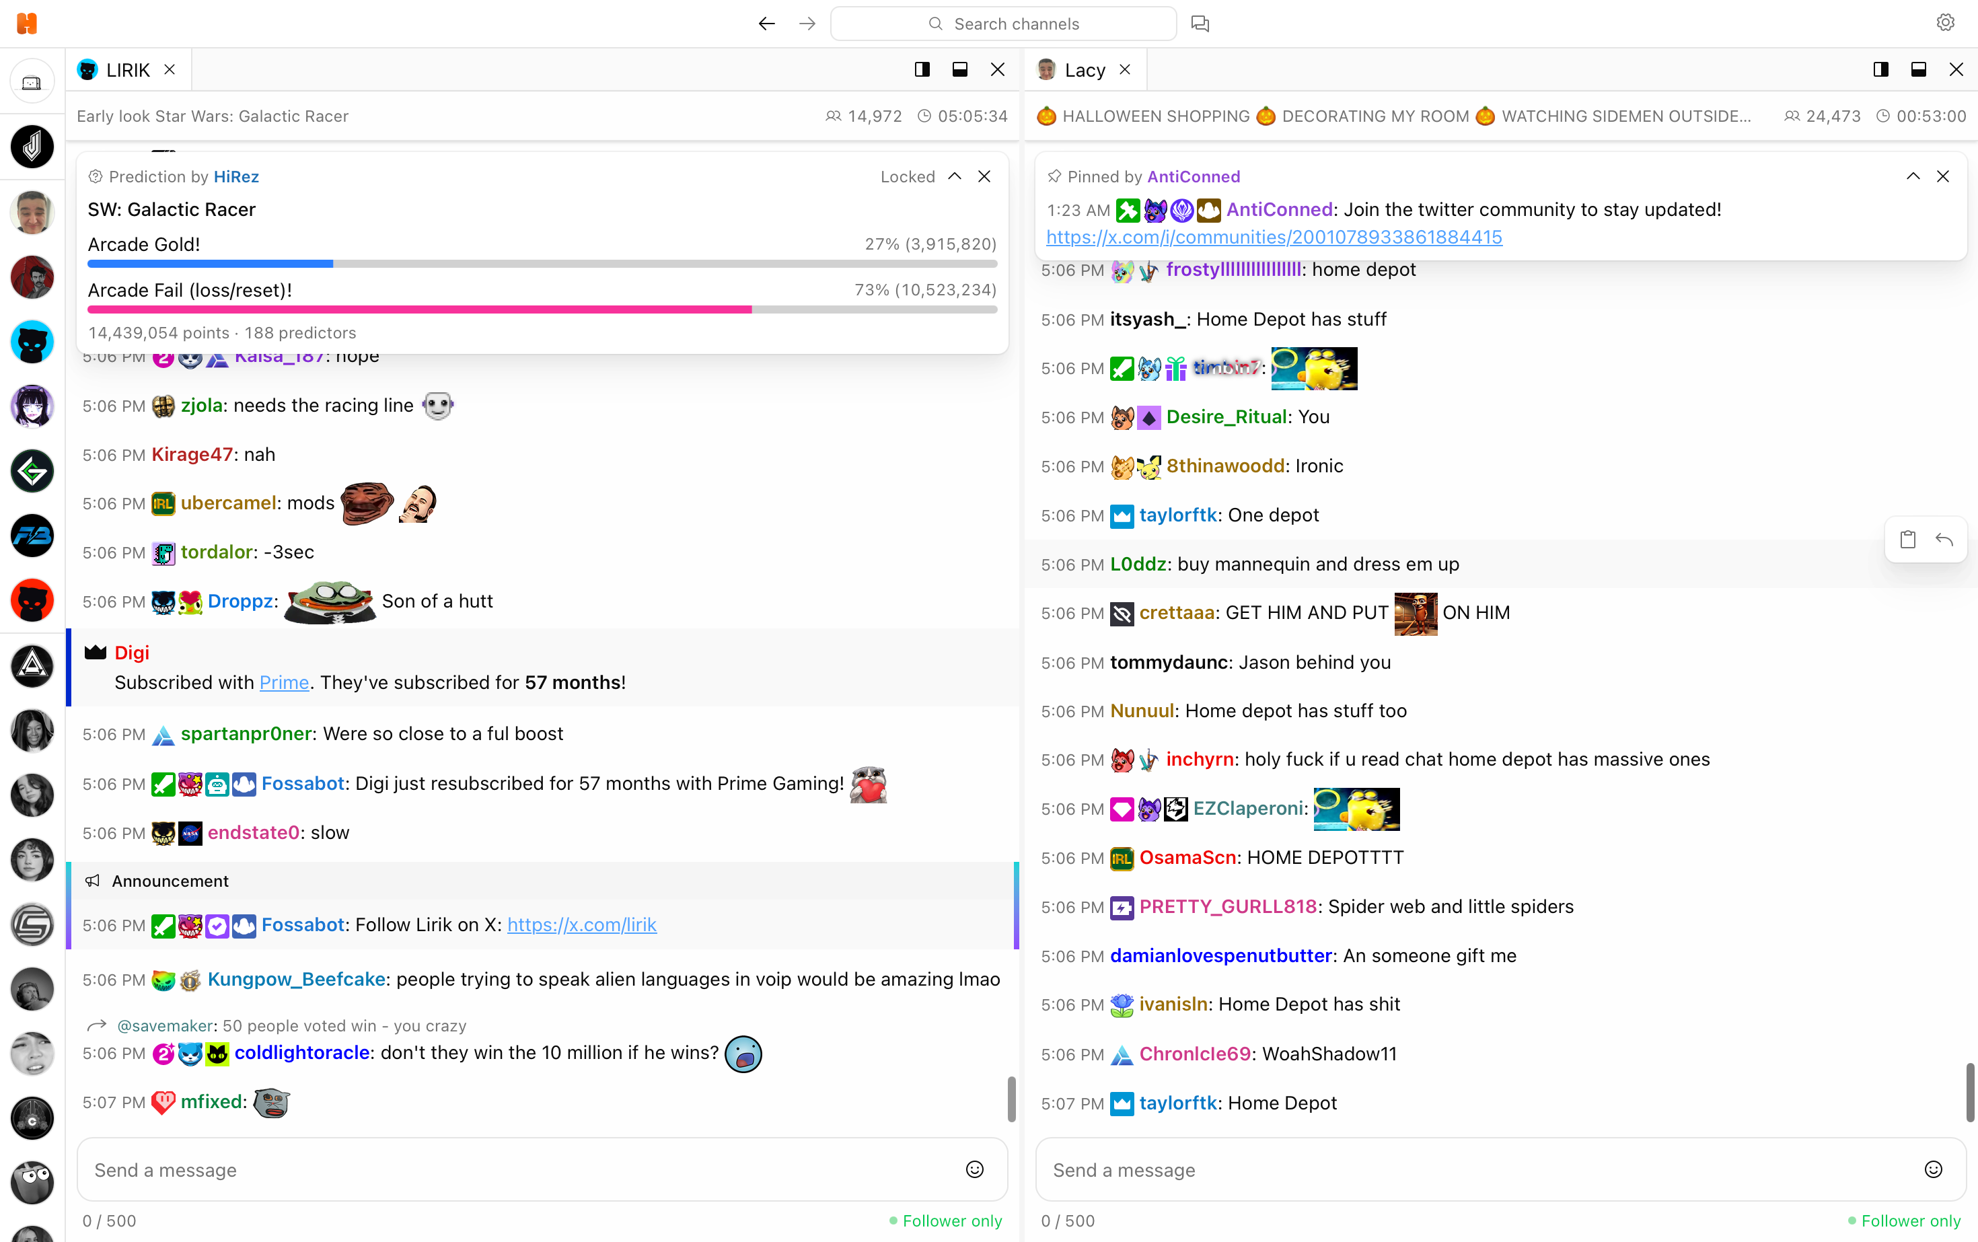Open settings gear icon

1945,23
